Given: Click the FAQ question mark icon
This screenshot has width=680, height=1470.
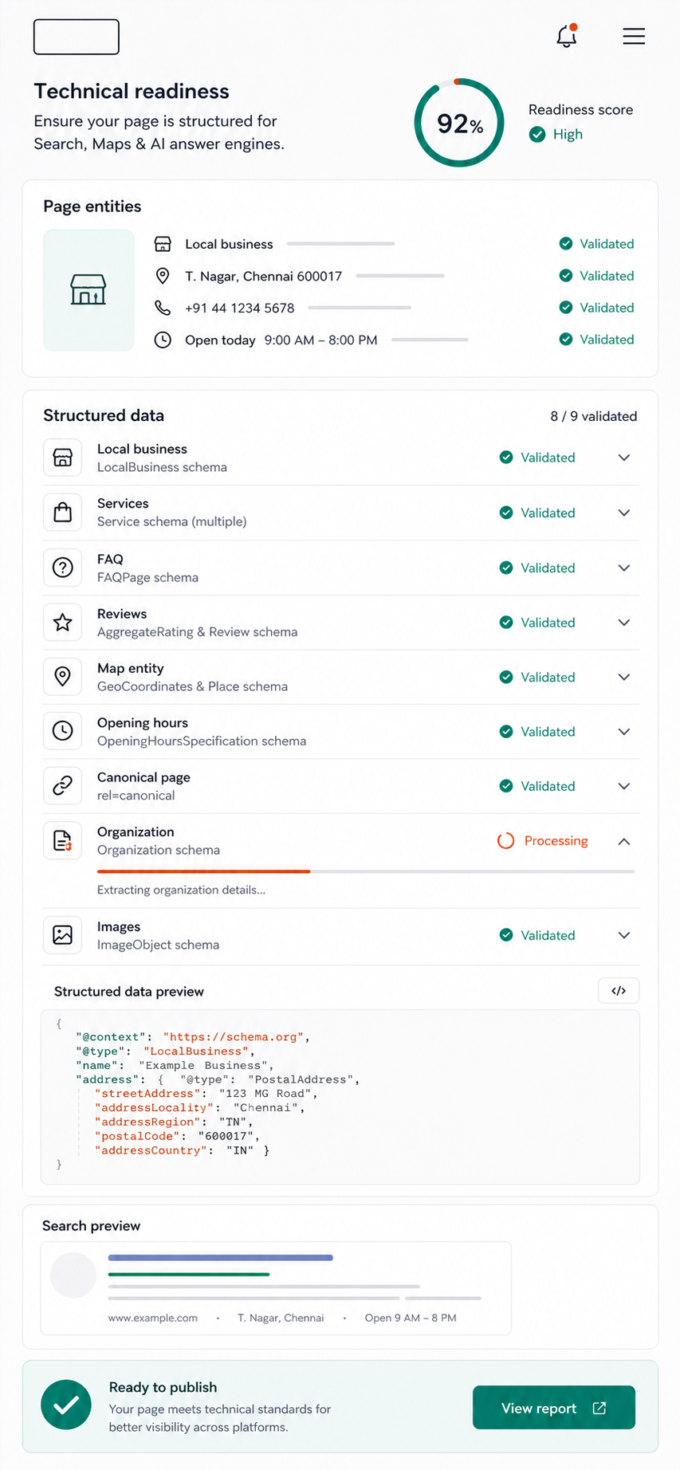Looking at the screenshot, I should [62, 567].
